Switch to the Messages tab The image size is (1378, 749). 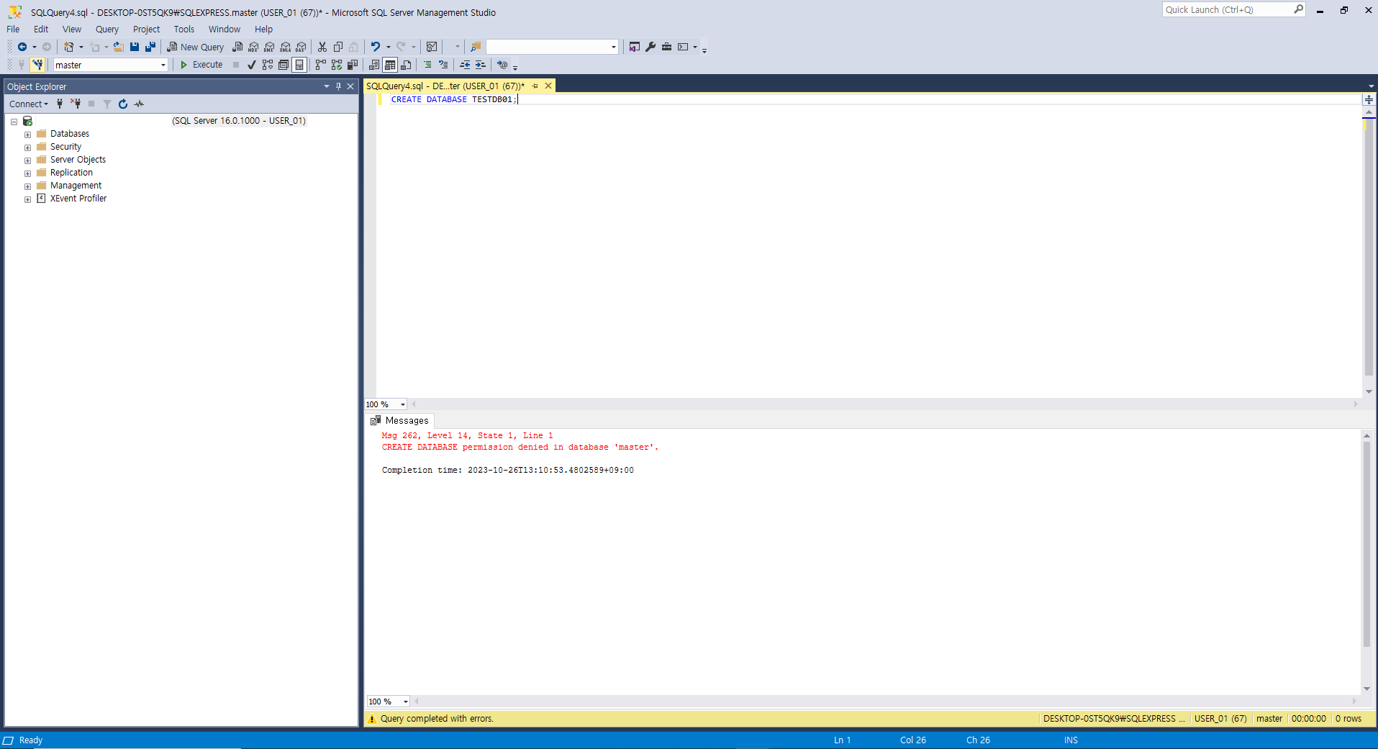[x=400, y=421]
